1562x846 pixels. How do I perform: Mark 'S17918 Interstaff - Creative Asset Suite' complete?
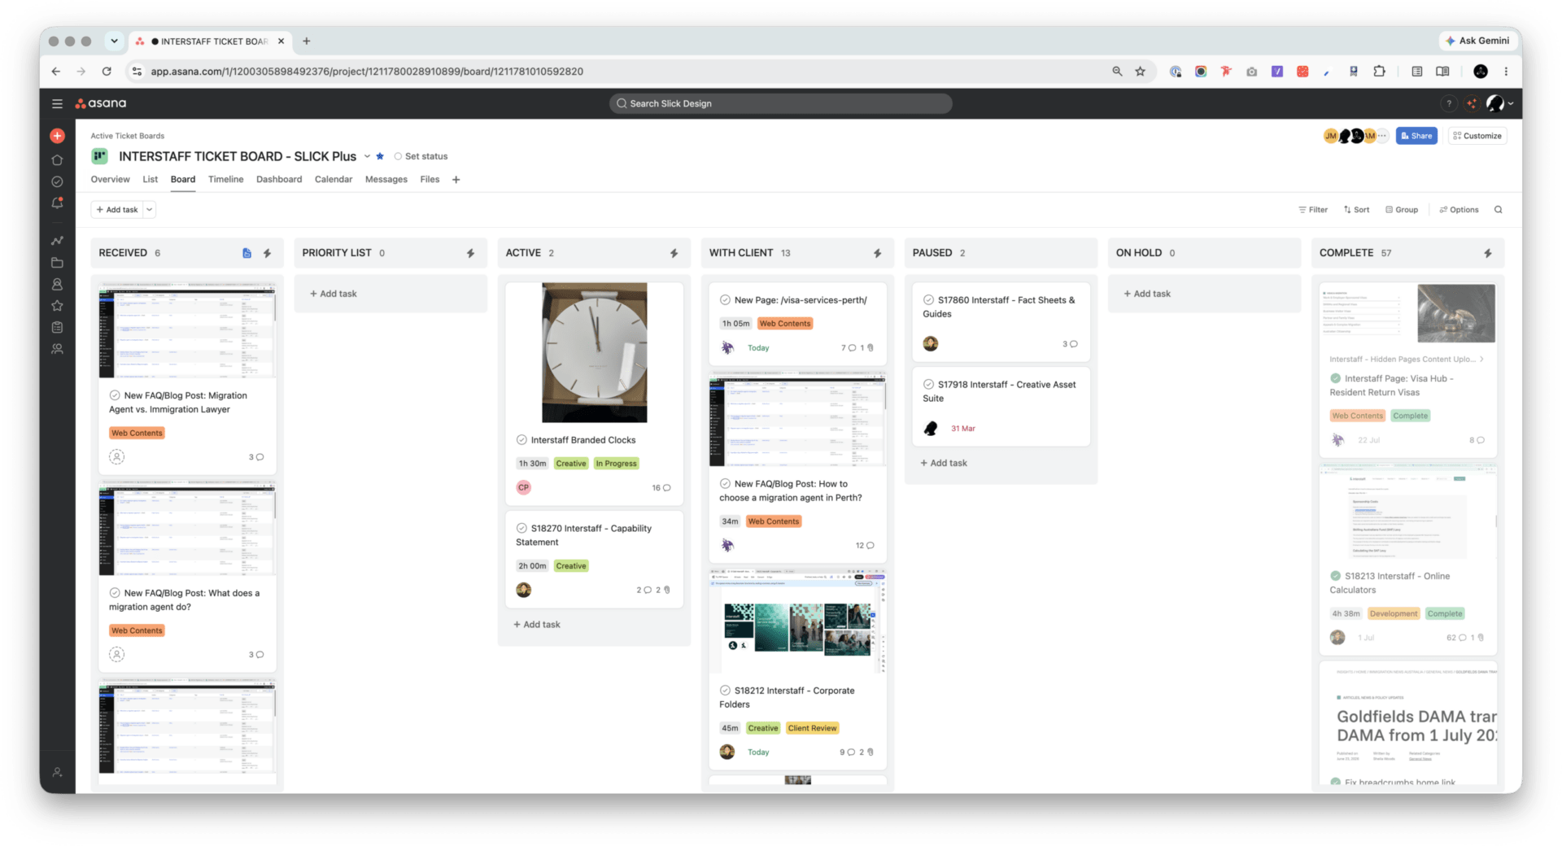tap(928, 385)
